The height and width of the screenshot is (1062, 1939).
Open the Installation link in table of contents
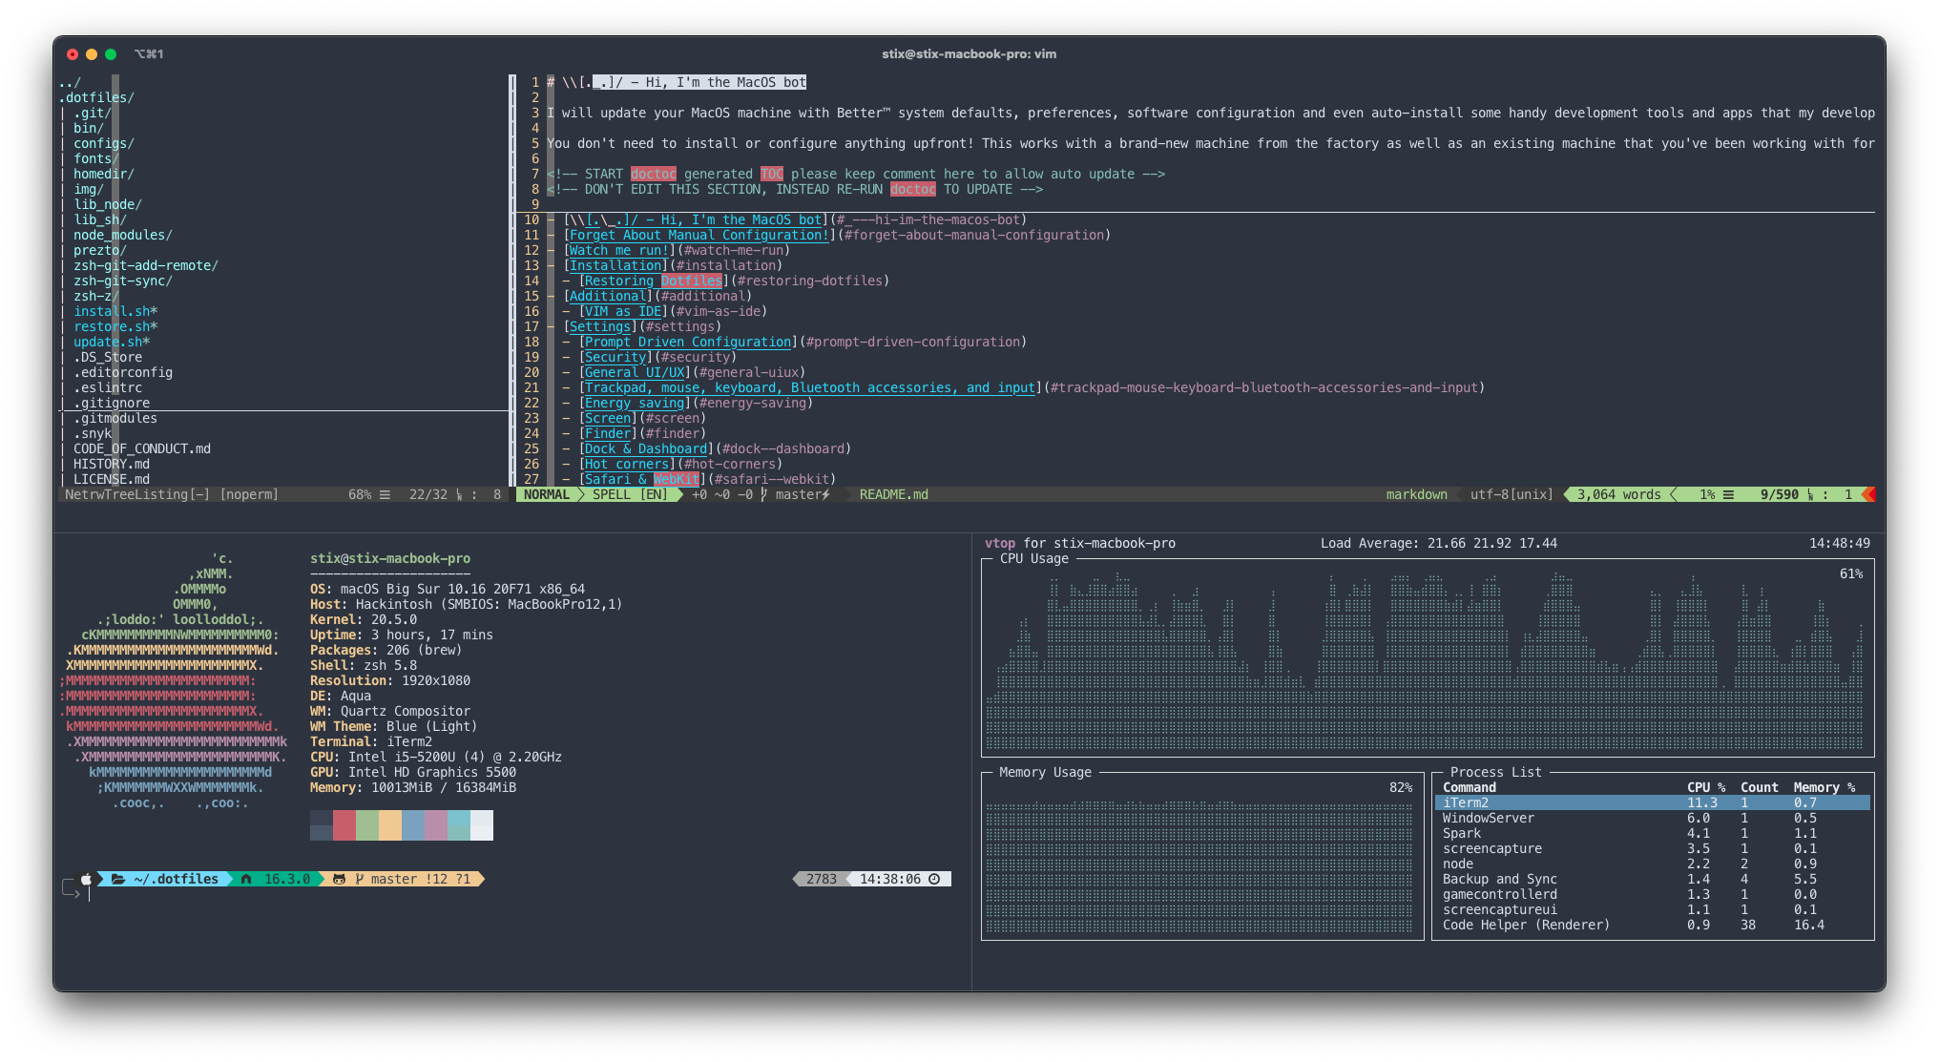tap(615, 265)
